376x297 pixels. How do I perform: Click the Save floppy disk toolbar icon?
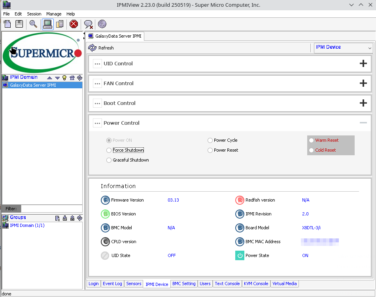(x=19, y=24)
